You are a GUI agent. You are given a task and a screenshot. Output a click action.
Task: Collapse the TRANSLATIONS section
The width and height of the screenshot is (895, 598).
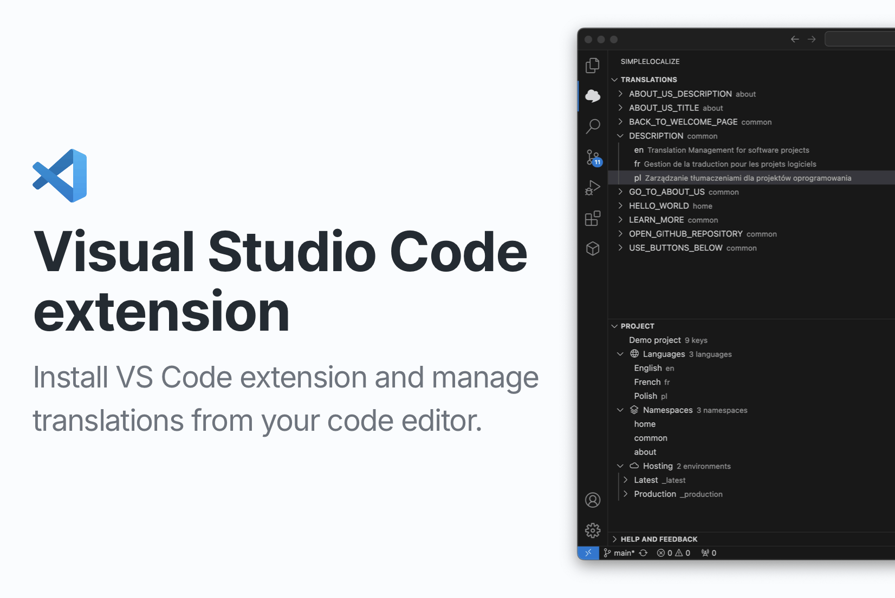click(x=615, y=79)
